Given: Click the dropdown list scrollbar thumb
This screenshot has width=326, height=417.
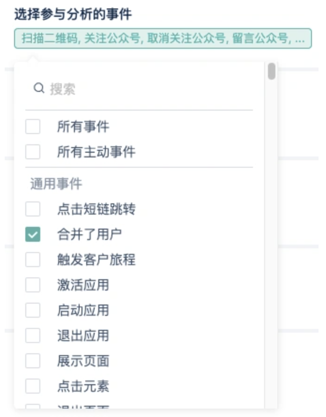Looking at the screenshot, I should pos(272,71).
